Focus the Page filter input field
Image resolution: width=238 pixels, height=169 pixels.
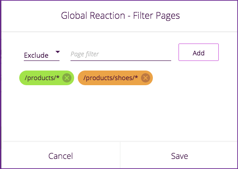(x=121, y=55)
